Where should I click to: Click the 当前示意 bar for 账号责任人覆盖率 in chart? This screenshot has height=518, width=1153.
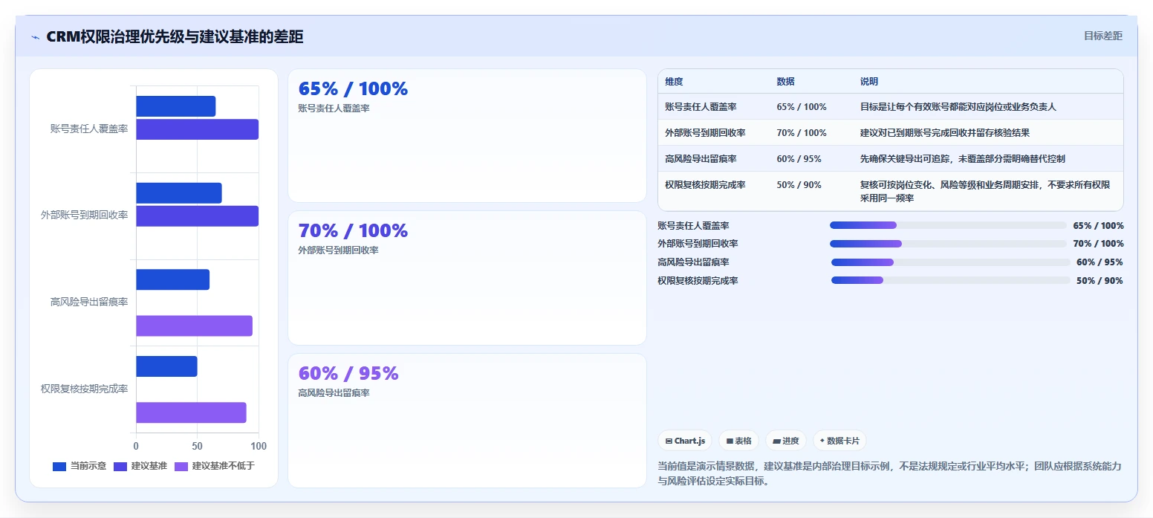[x=175, y=106]
